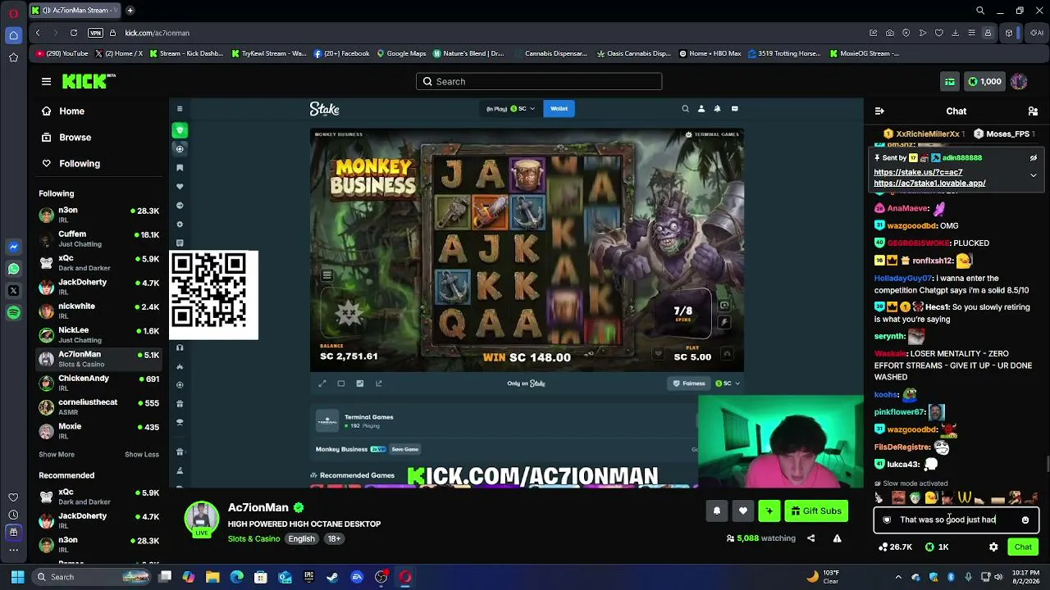Open chat user list icon
This screenshot has height=590, width=1050.
1033,111
